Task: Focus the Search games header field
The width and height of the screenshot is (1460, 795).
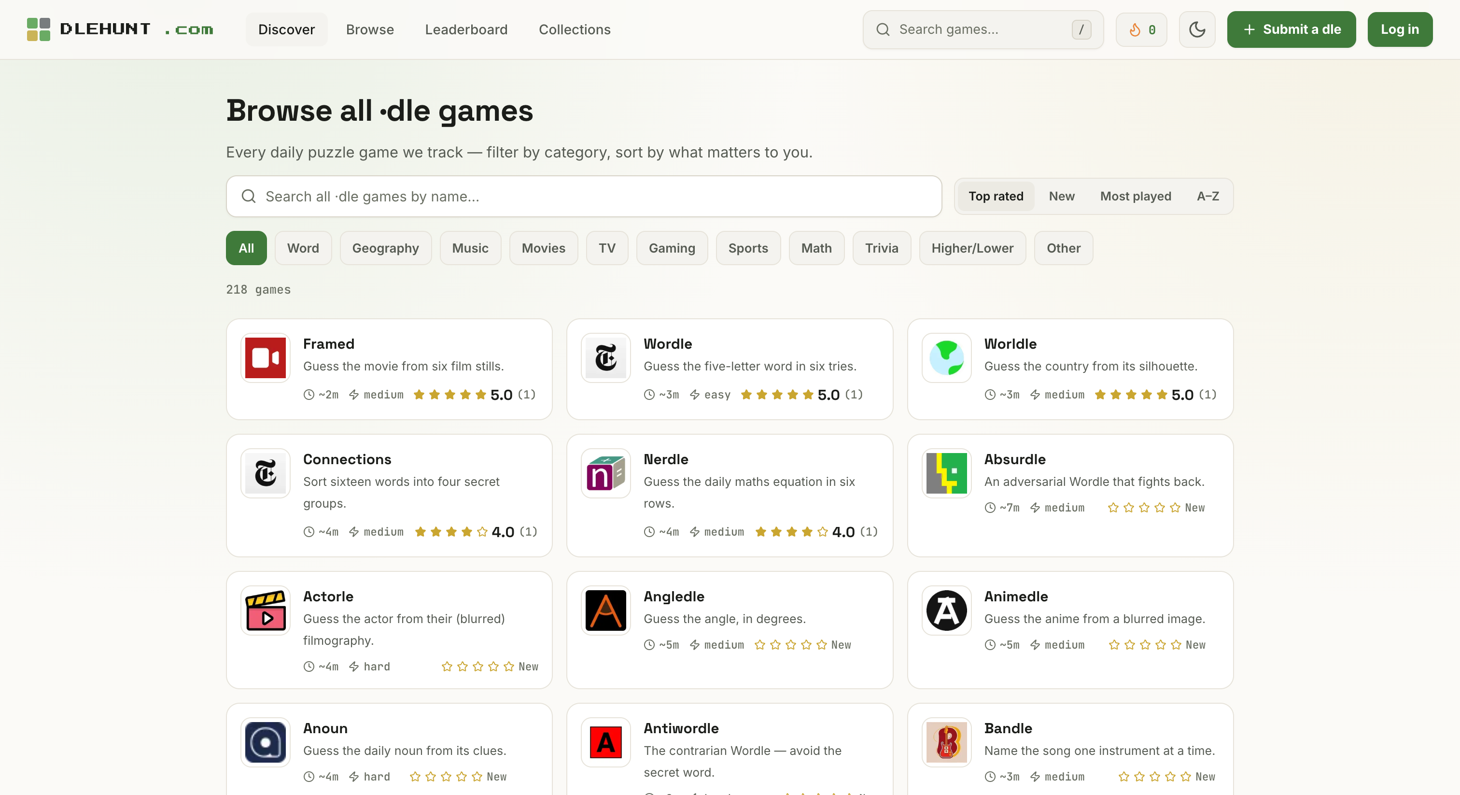Action: pyautogui.click(x=983, y=29)
